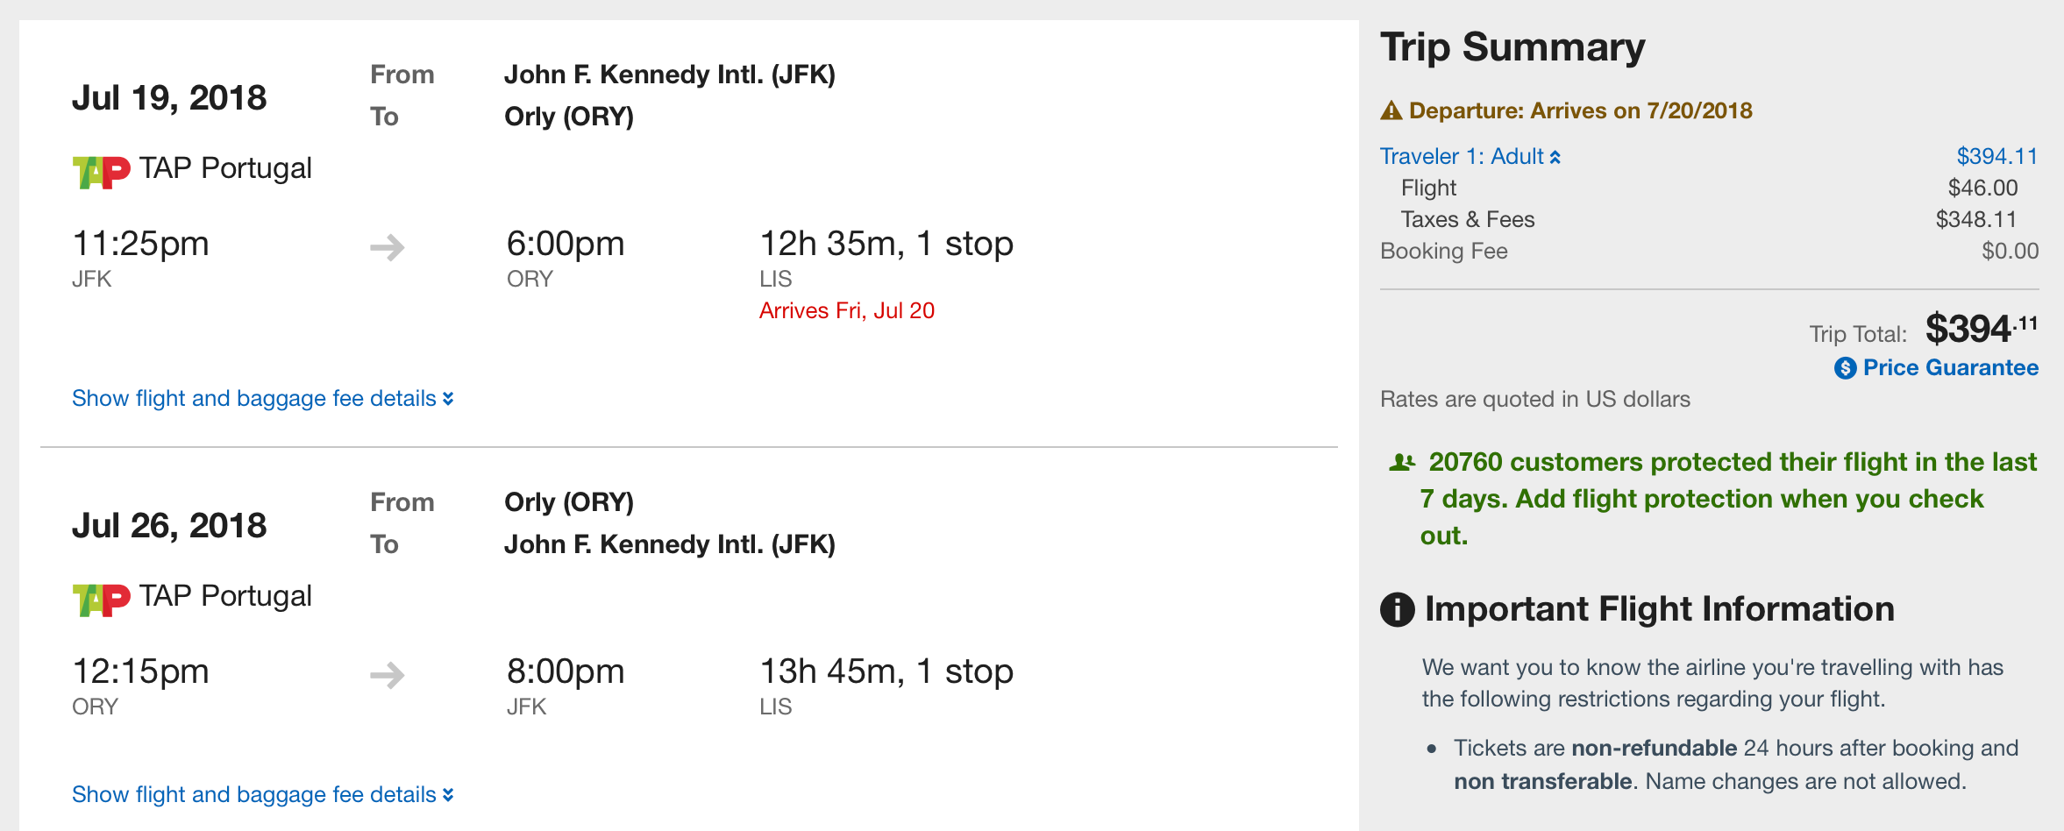The height and width of the screenshot is (831, 2064).
Task: Click the outbound flight direction arrow icon
Action: click(388, 248)
